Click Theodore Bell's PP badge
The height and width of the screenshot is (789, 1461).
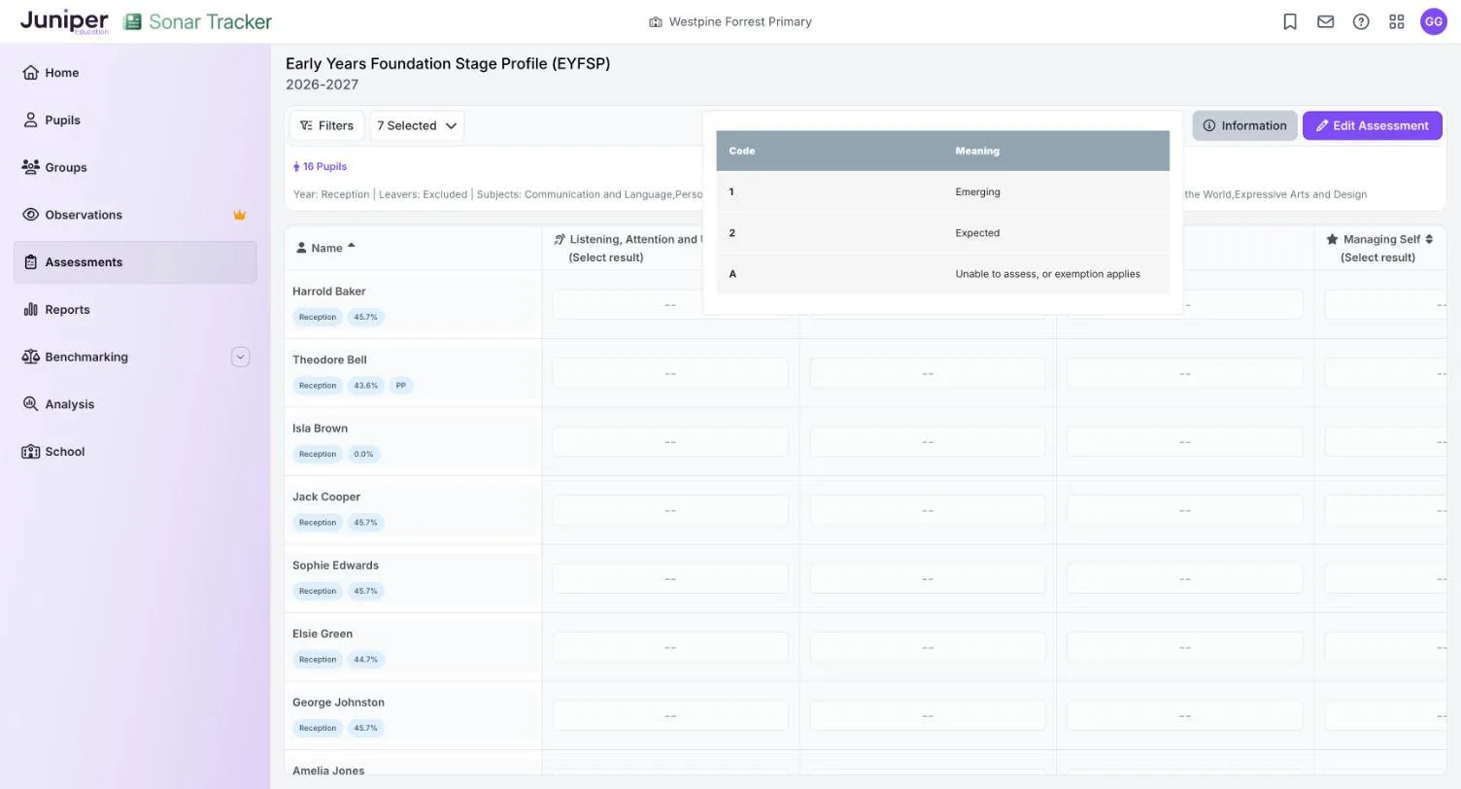pyautogui.click(x=401, y=386)
